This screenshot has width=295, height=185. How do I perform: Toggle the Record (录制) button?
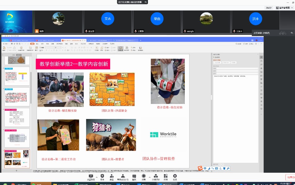[144, 176]
